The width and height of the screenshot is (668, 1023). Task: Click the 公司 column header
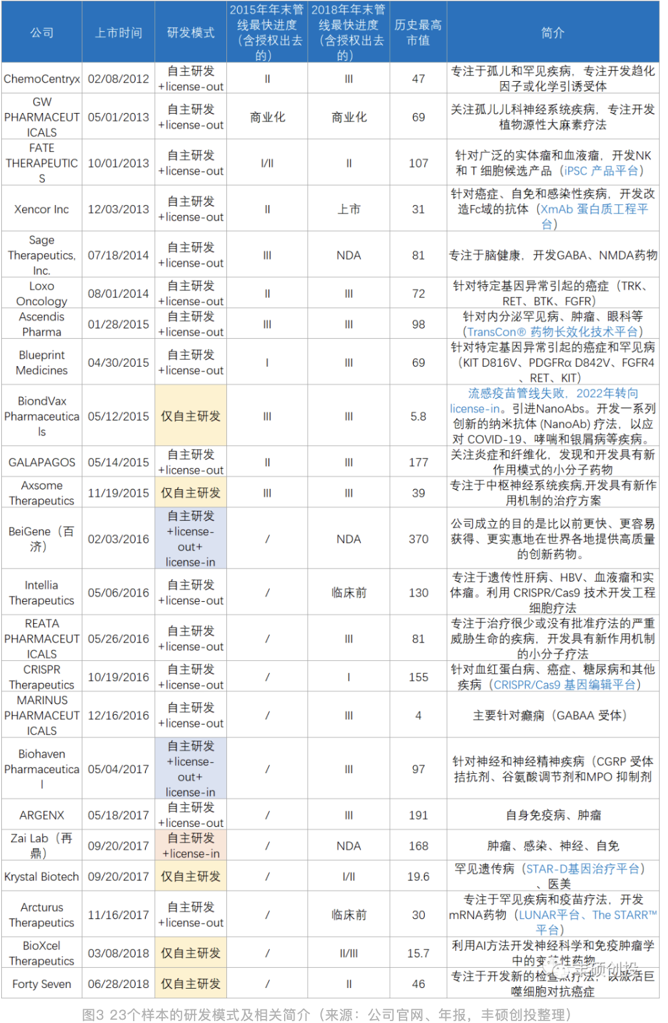(x=42, y=32)
